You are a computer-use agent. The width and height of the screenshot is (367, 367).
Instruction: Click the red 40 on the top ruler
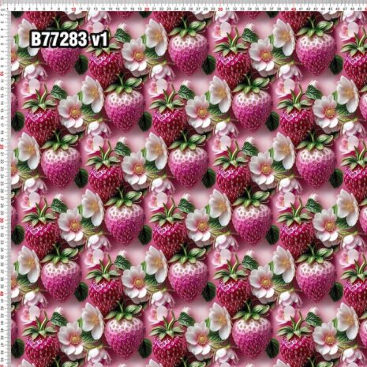pyautogui.click(x=294, y=9)
